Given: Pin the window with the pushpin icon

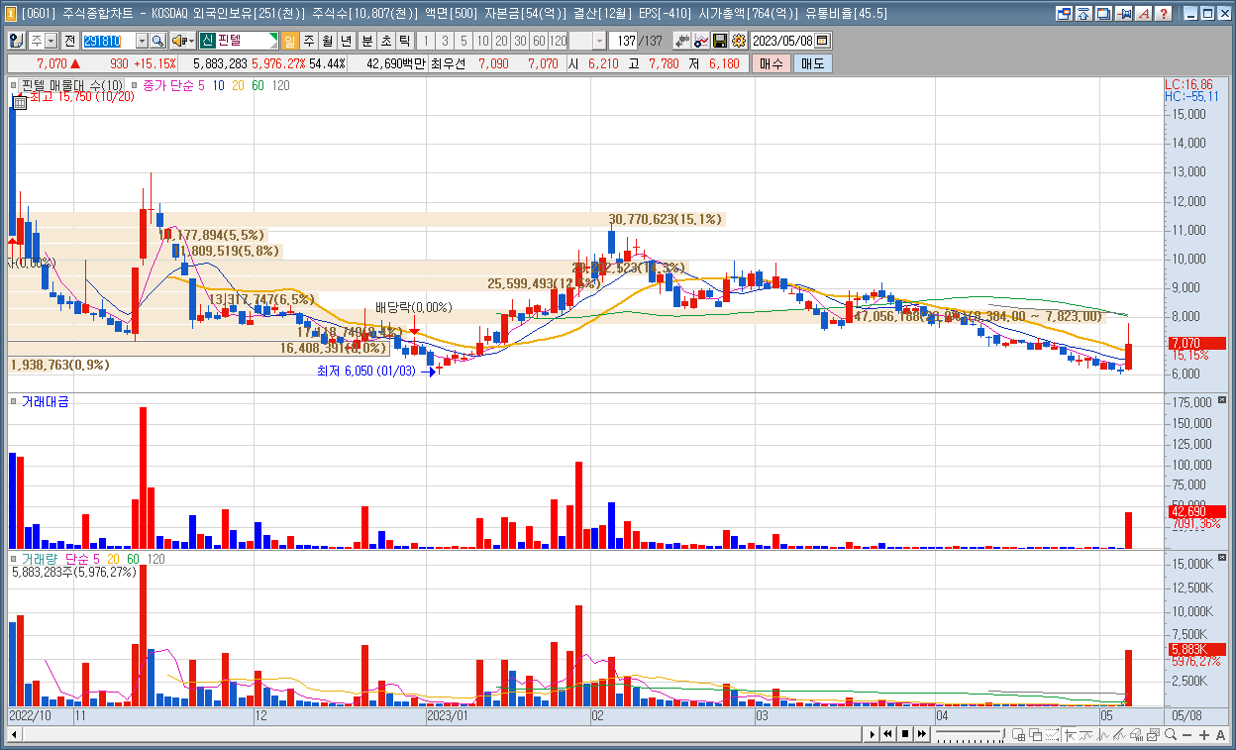Looking at the screenshot, I should click(x=1123, y=14).
